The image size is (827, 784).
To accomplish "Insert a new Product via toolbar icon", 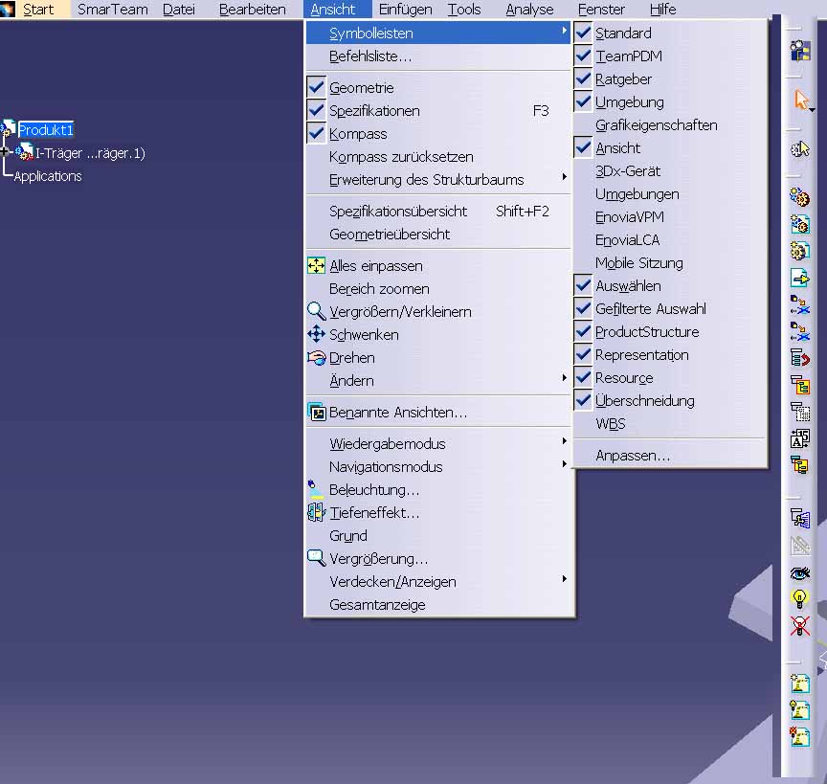I will click(800, 224).
